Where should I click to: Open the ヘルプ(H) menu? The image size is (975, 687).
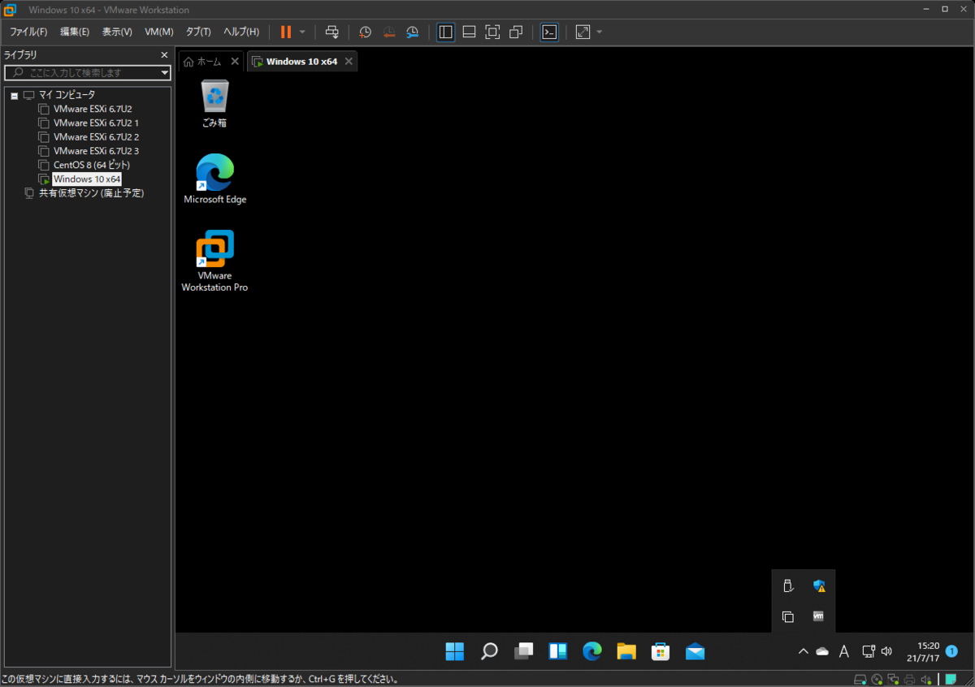[241, 32]
